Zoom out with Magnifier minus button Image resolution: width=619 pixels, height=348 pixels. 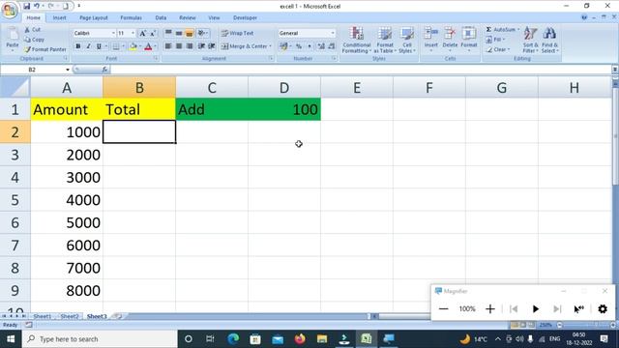443,309
